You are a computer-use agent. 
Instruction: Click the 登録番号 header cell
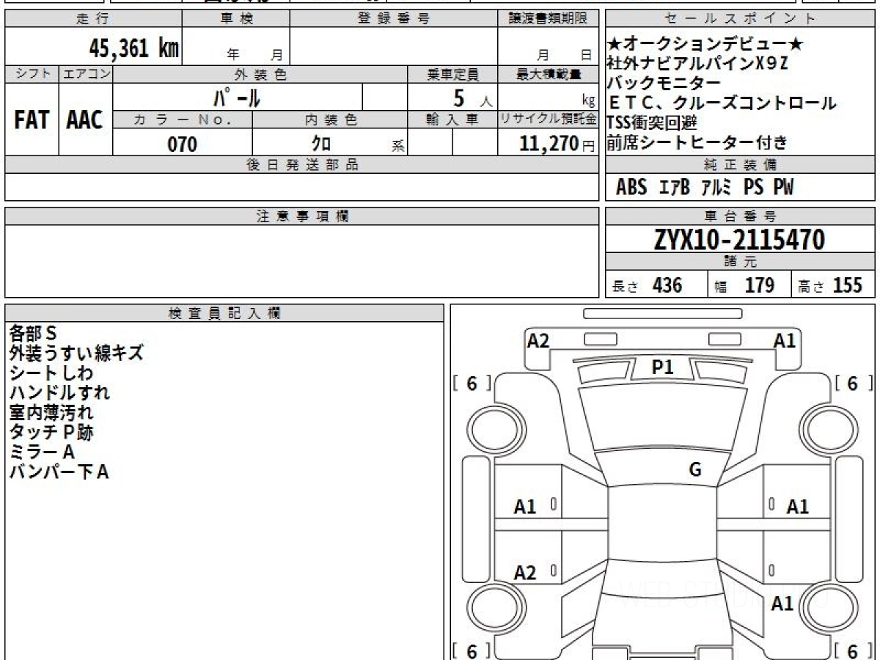coord(394,19)
